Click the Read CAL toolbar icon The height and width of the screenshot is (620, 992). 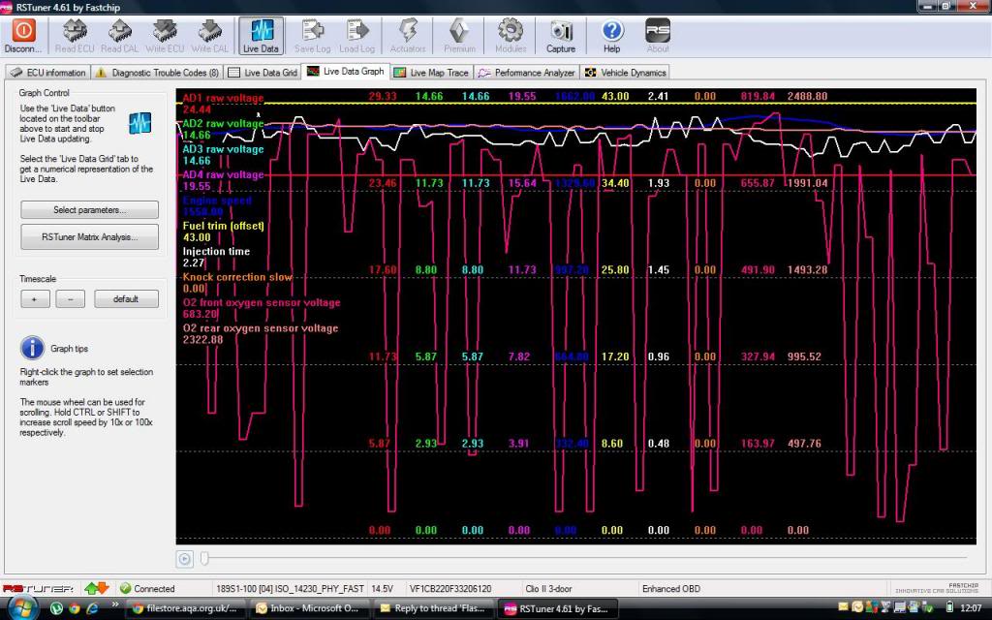(x=119, y=36)
